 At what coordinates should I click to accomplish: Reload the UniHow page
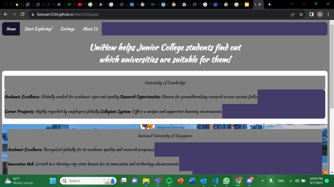pyautogui.click(x=22, y=14)
